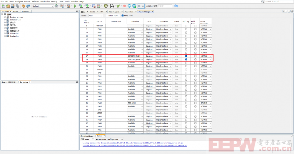Expand the Loadables tree node
The image size is (294, 154).
point(5,36)
